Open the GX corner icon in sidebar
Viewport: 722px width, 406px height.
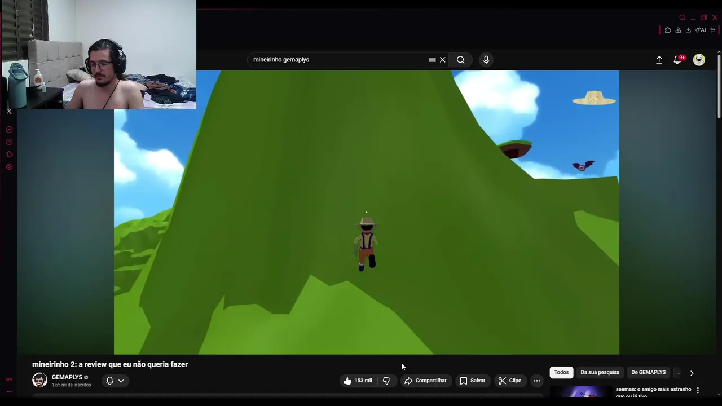pos(9,379)
